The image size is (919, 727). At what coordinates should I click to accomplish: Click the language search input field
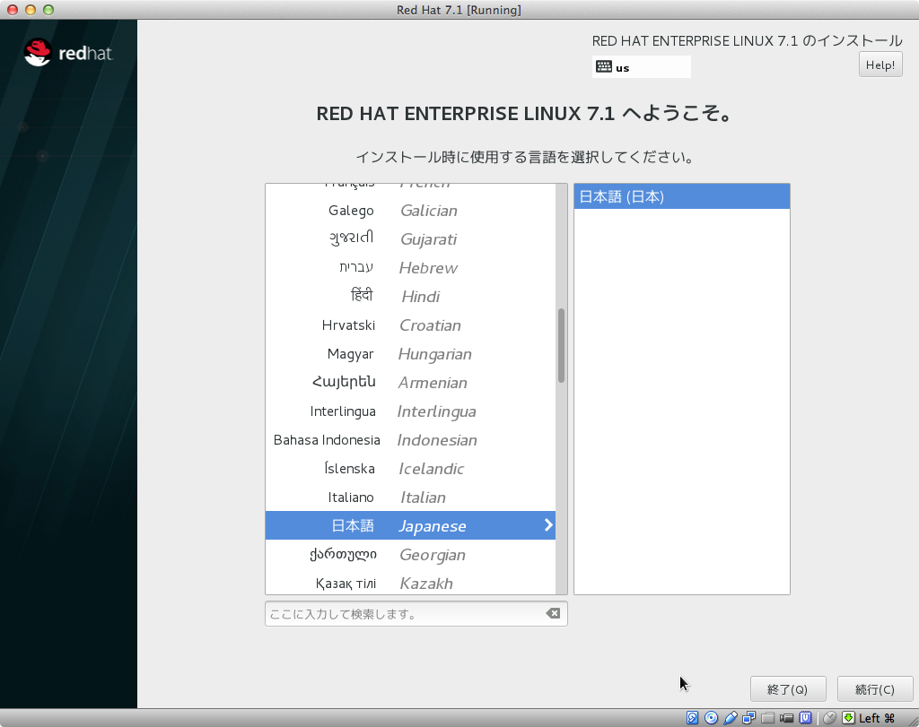416,614
